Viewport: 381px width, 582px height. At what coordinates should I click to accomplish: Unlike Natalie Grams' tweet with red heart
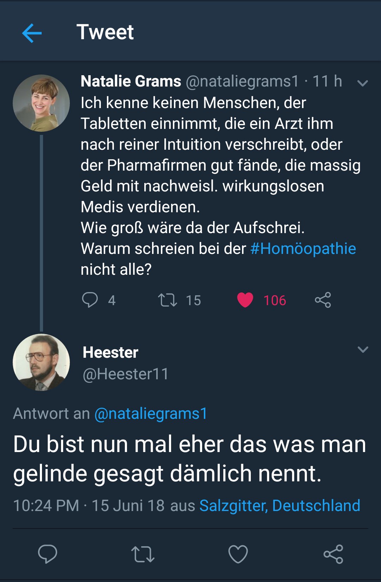pyautogui.click(x=245, y=300)
